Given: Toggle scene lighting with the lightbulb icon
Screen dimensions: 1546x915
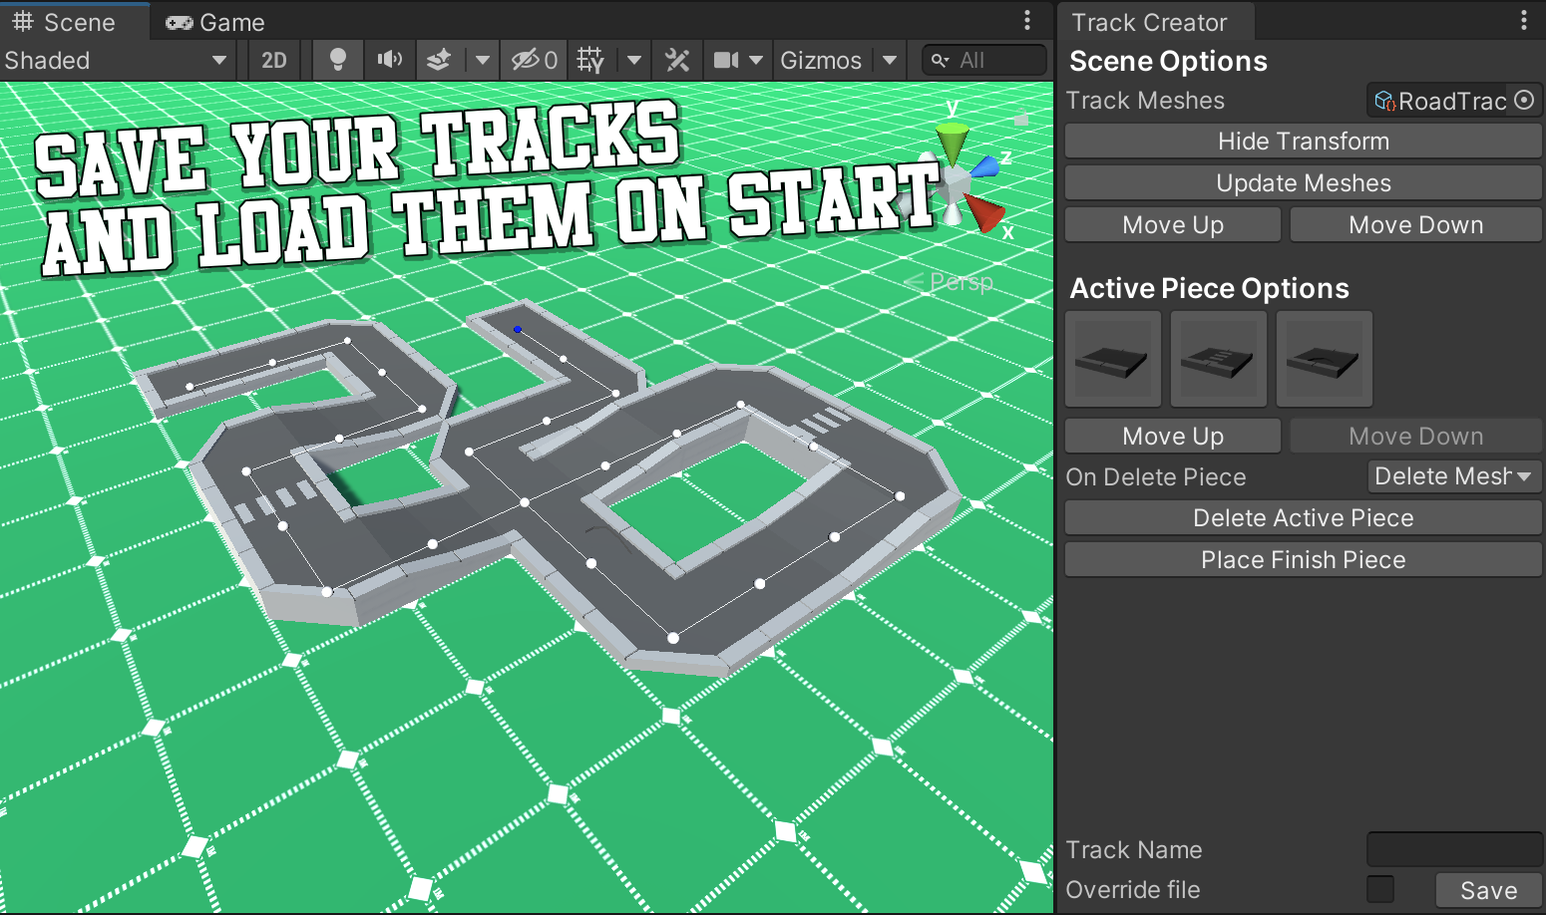Looking at the screenshot, I should coord(338,61).
